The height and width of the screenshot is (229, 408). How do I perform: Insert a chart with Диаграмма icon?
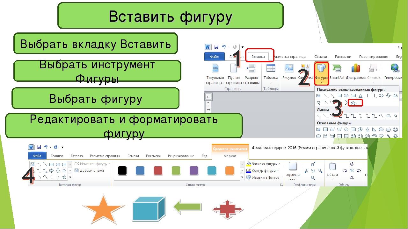[x=356, y=68]
